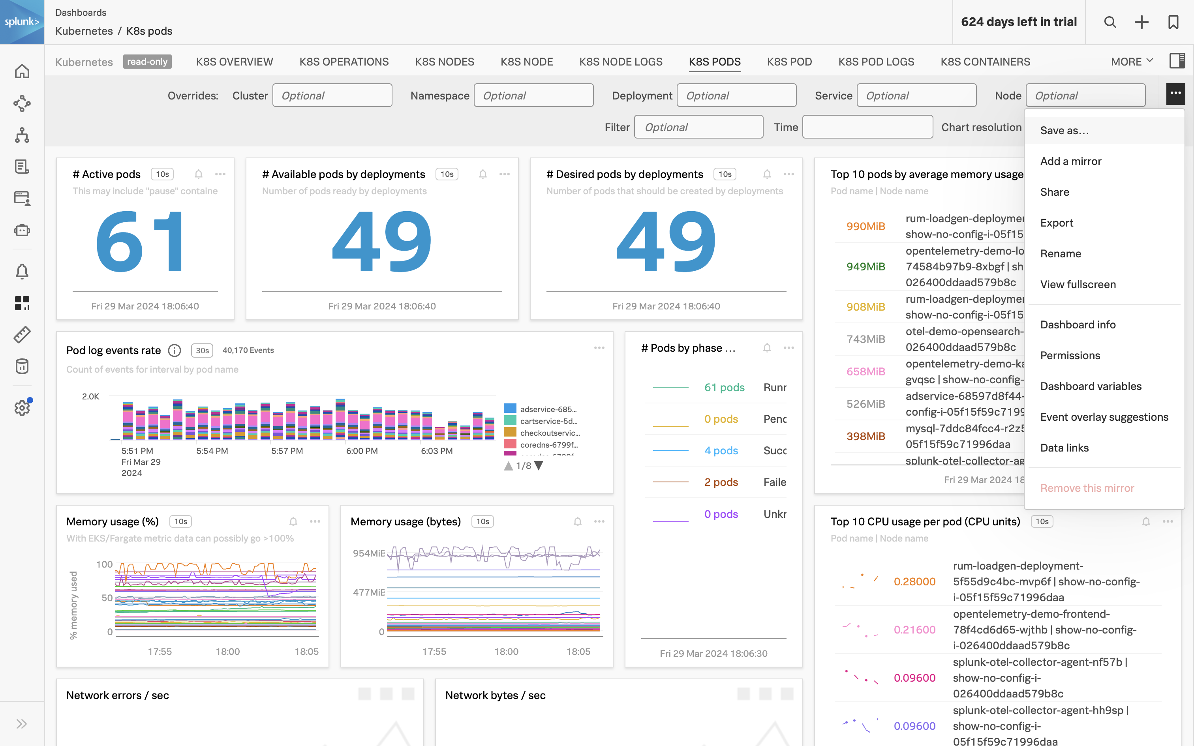Open Alerts bell icon in sidebar

pos(22,272)
